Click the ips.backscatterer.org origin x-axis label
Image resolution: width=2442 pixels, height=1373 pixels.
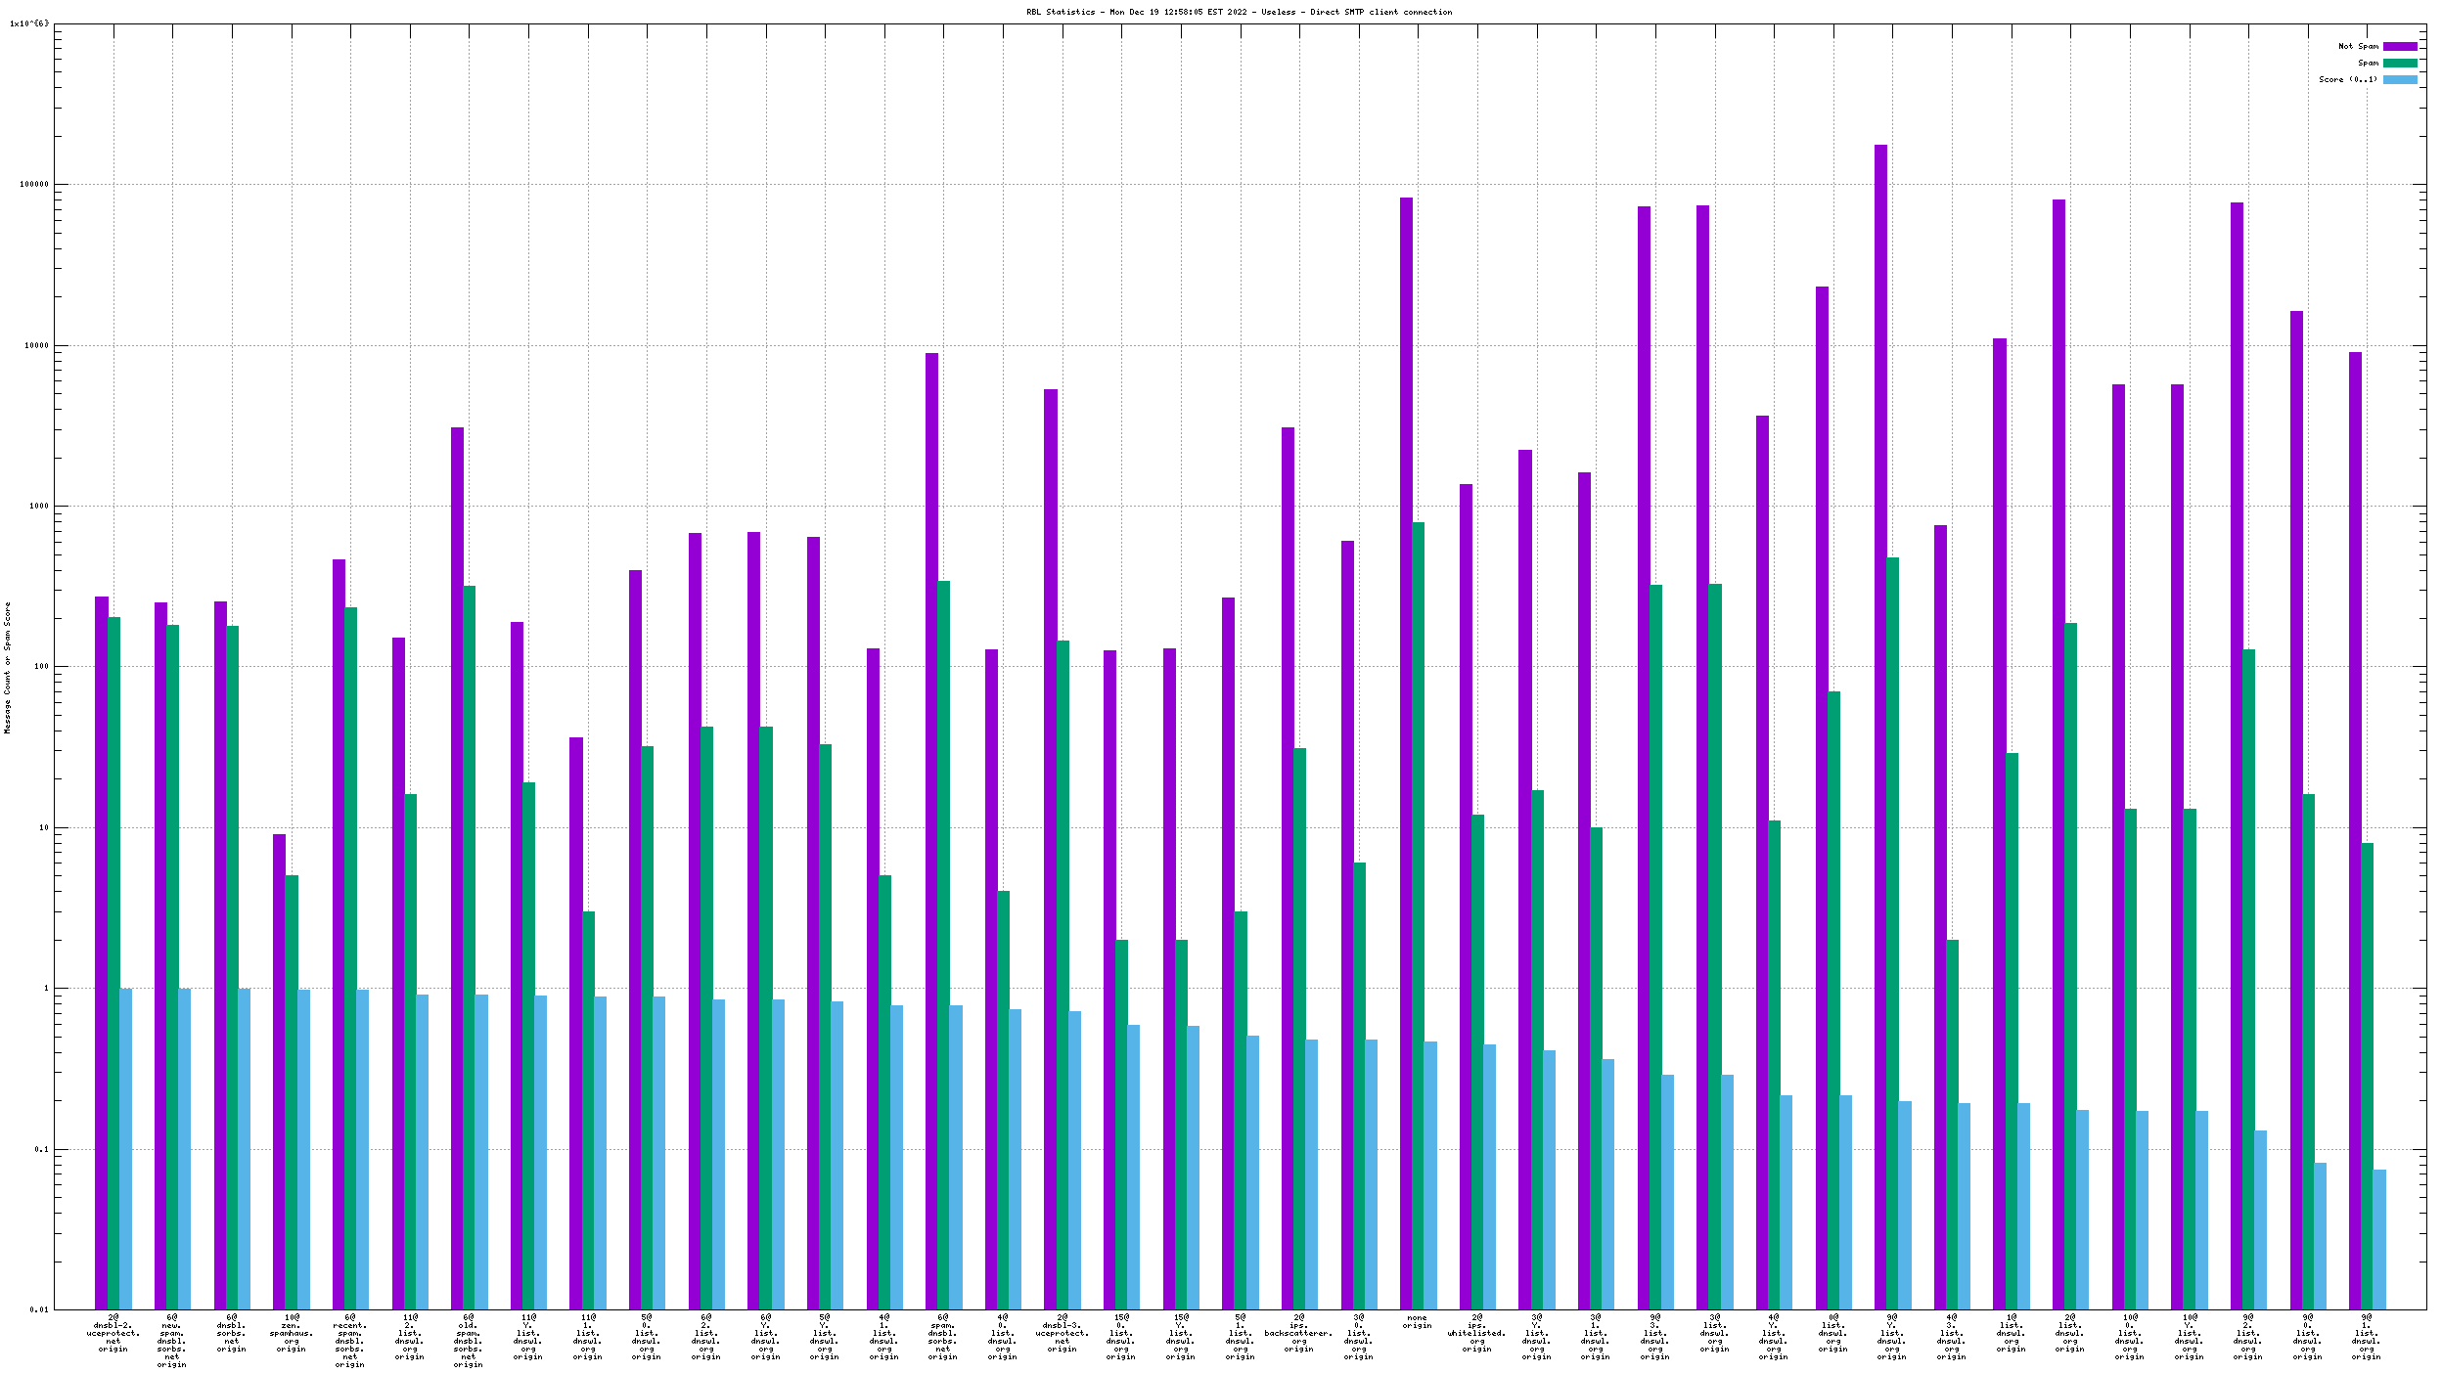[1298, 1333]
